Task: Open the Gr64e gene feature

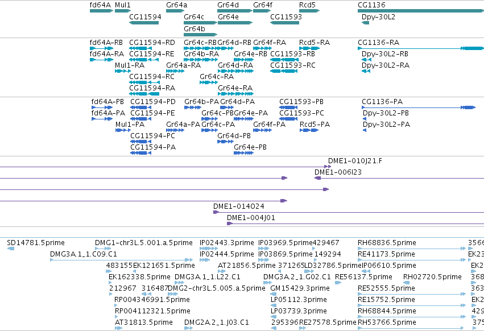Action: (x=235, y=23)
